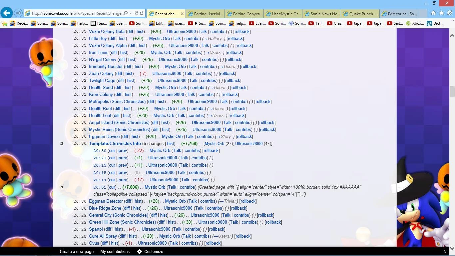This screenshot has width=455, height=256.
Task: Click the Refresh icon in address bar
Action: [x=142, y=13]
